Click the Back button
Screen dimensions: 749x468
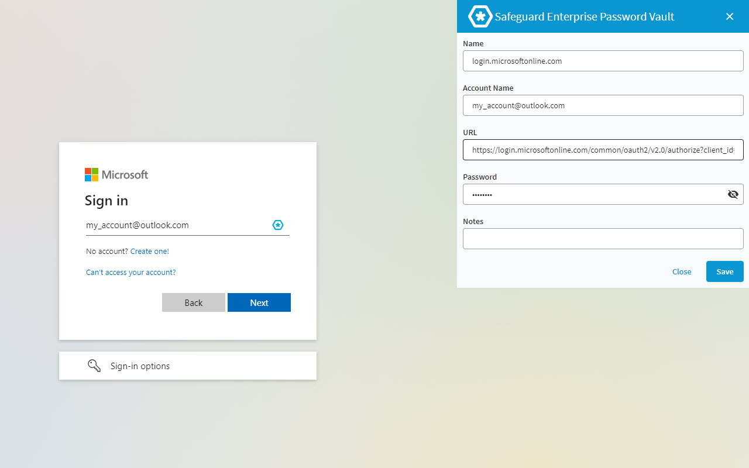pyautogui.click(x=194, y=302)
